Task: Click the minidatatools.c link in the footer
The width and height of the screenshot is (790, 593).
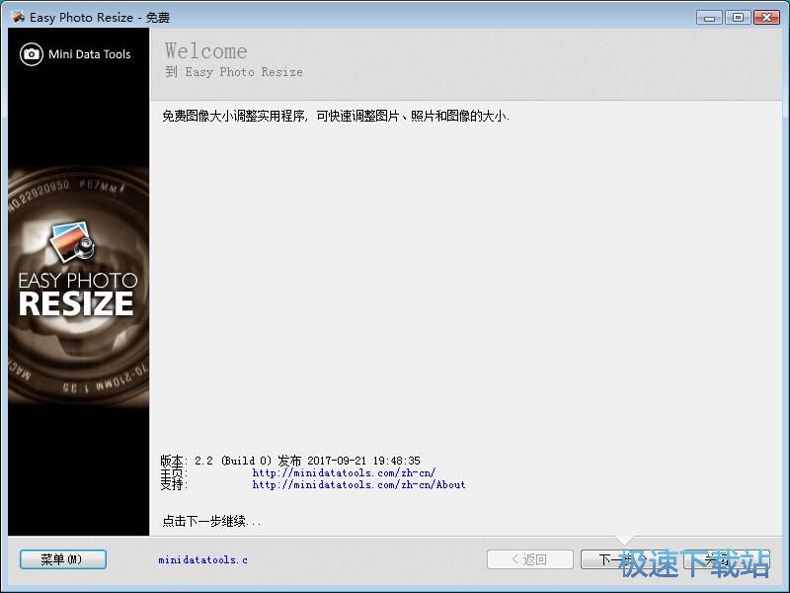Action: [x=202, y=560]
